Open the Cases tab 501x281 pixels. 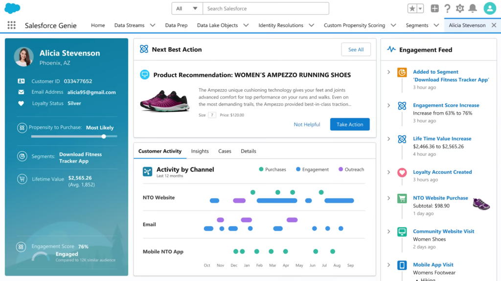click(225, 151)
